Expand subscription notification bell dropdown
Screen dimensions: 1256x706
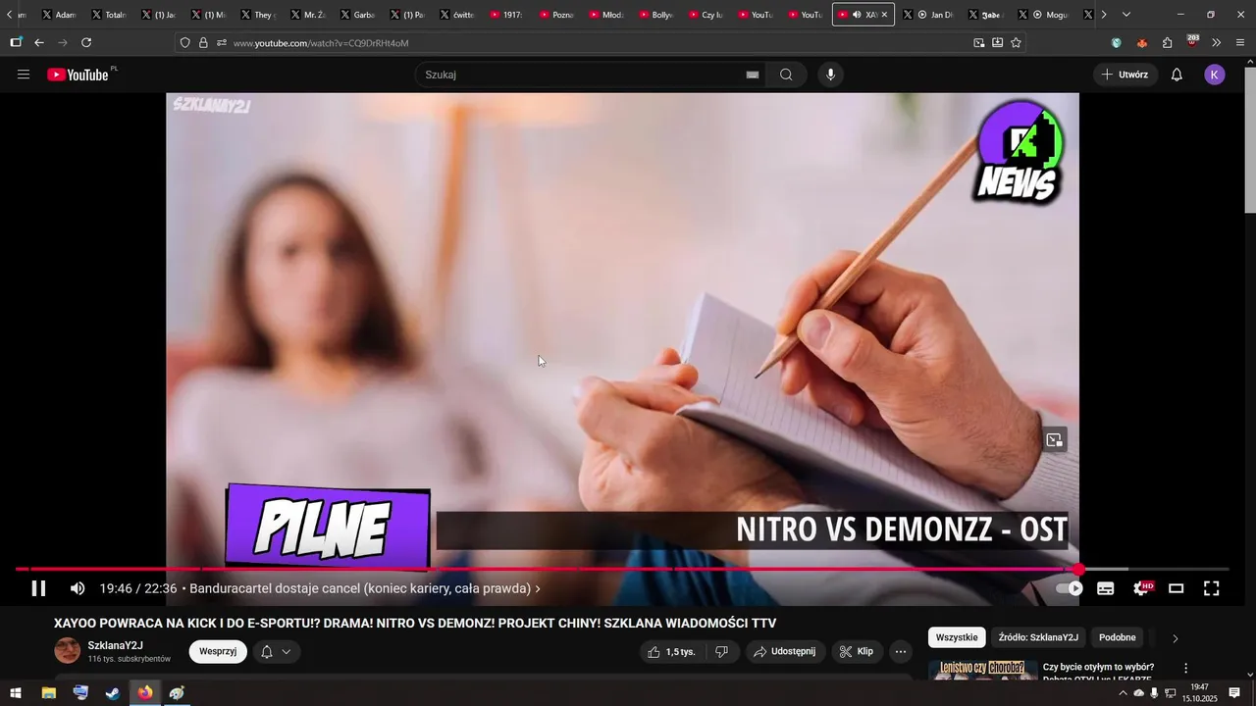277,651
